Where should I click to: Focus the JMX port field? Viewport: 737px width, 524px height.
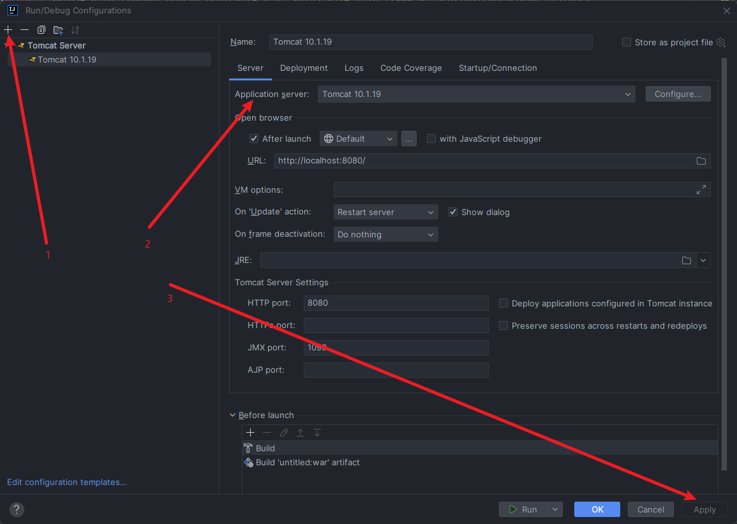pyautogui.click(x=396, y=348)
